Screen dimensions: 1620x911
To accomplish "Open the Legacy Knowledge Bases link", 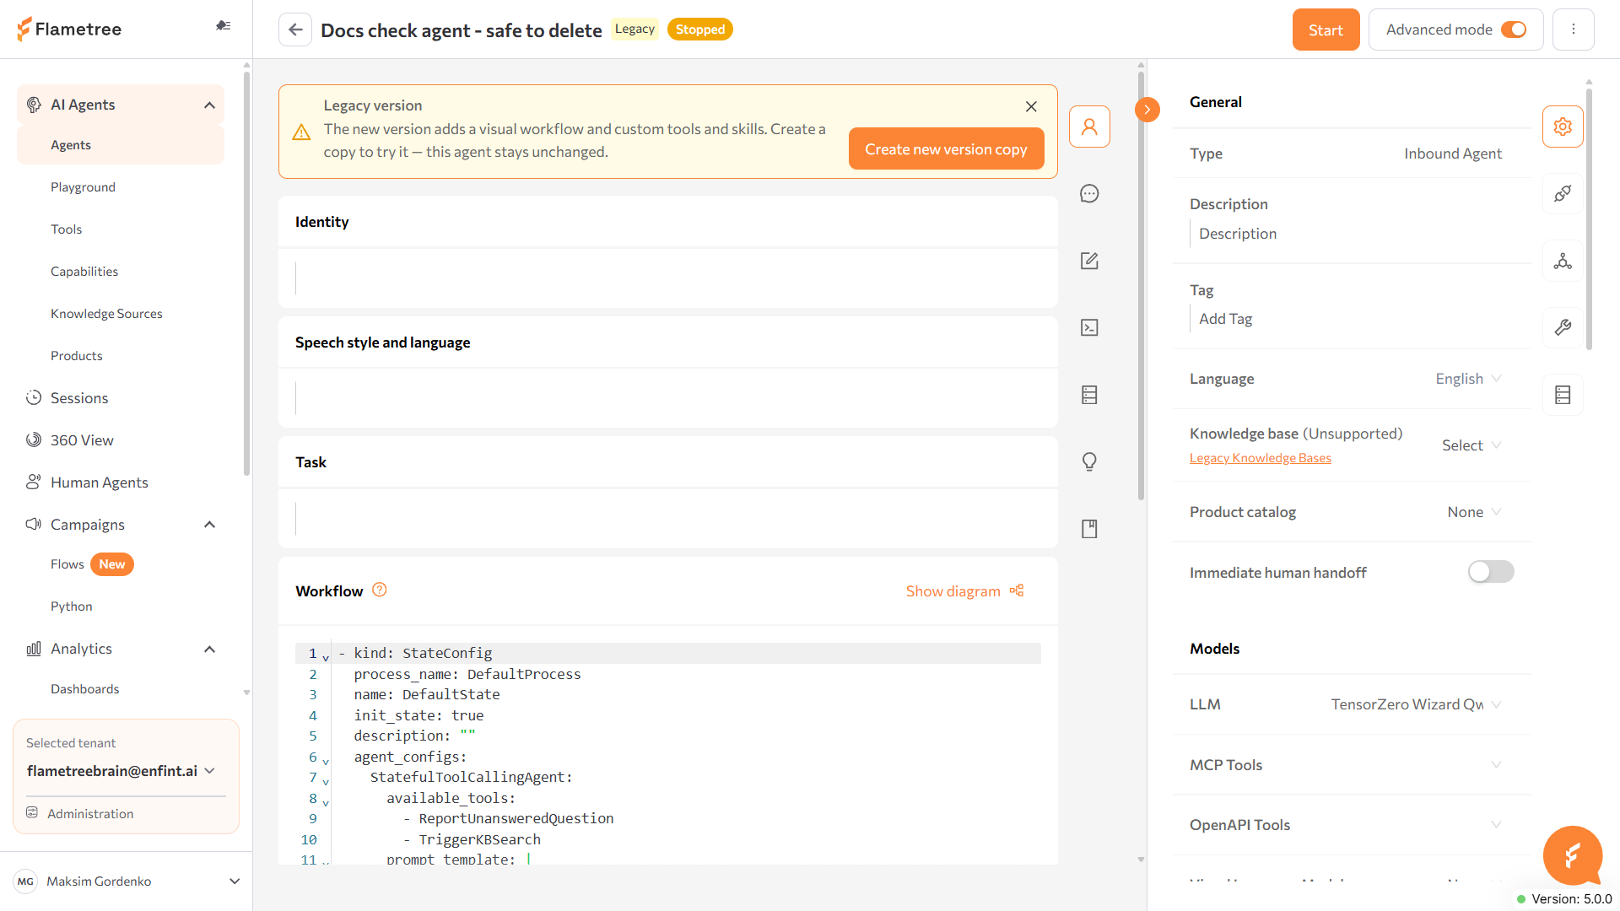I will pyautogui.click(x=1260, y=458).
